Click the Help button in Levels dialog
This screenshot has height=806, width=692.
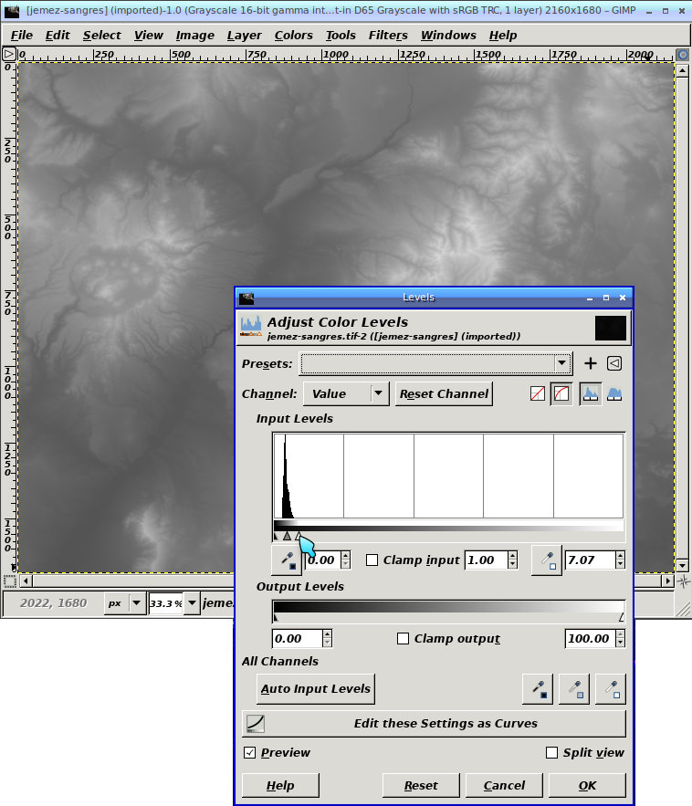coord(280,785)
